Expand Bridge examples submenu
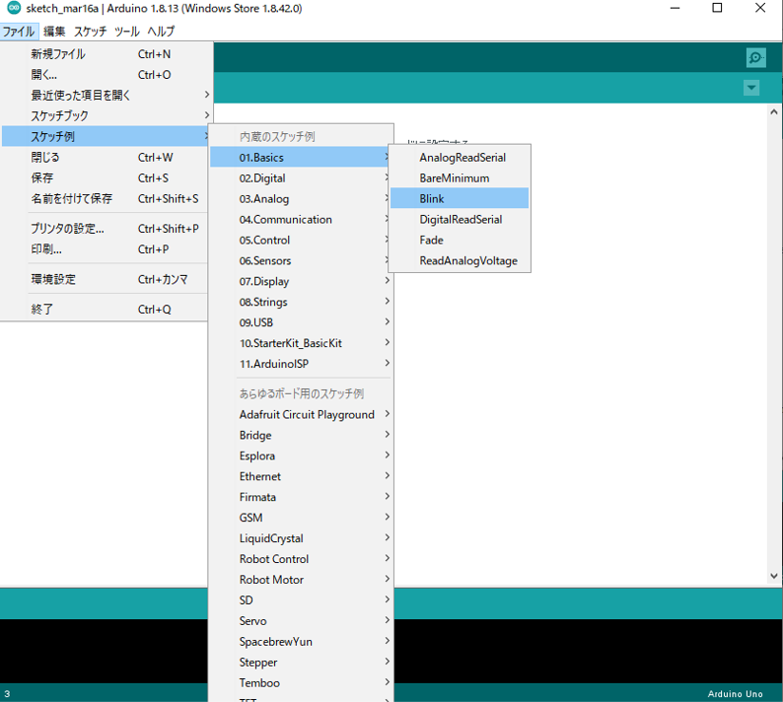Image resolution: width=783 pixels, height=702 pixels. tap(301, 435)
